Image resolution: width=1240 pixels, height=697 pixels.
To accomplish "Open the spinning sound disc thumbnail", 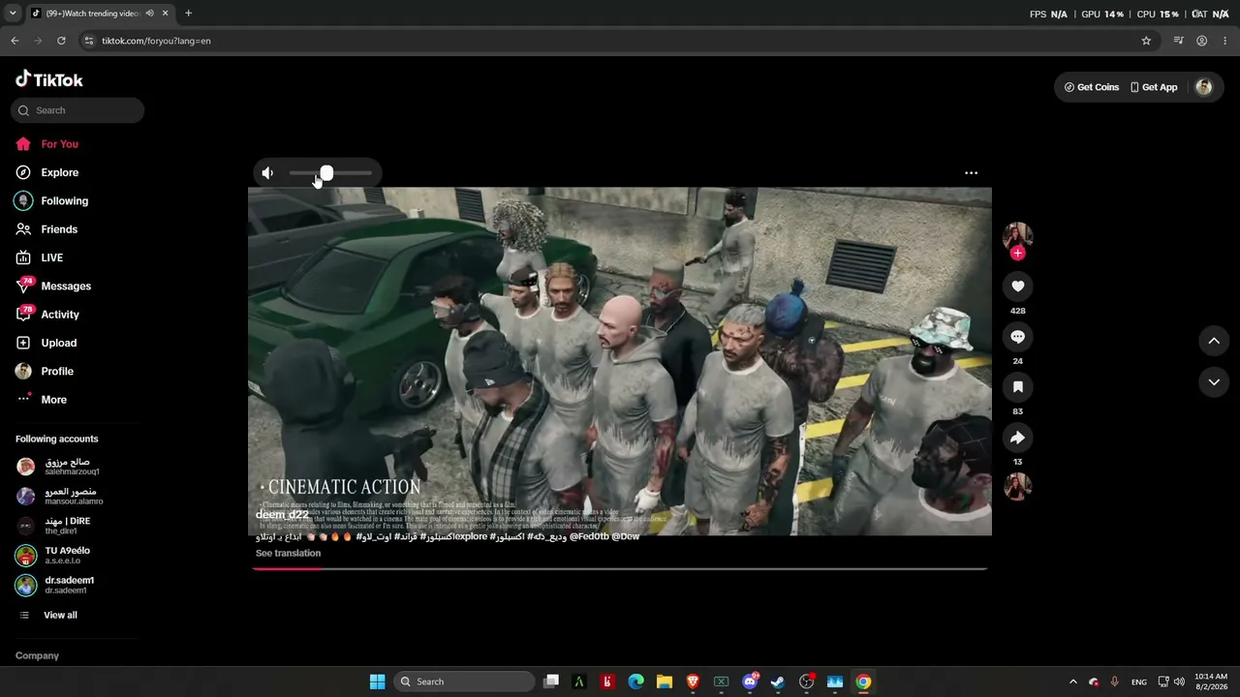I will pos(1017,486).
